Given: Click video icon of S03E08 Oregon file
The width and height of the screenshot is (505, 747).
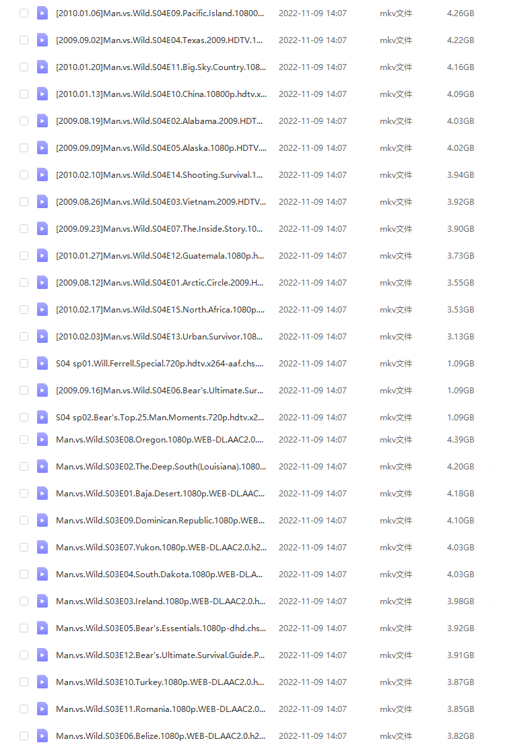Looking at the screenshot, I should click(42, 439).
